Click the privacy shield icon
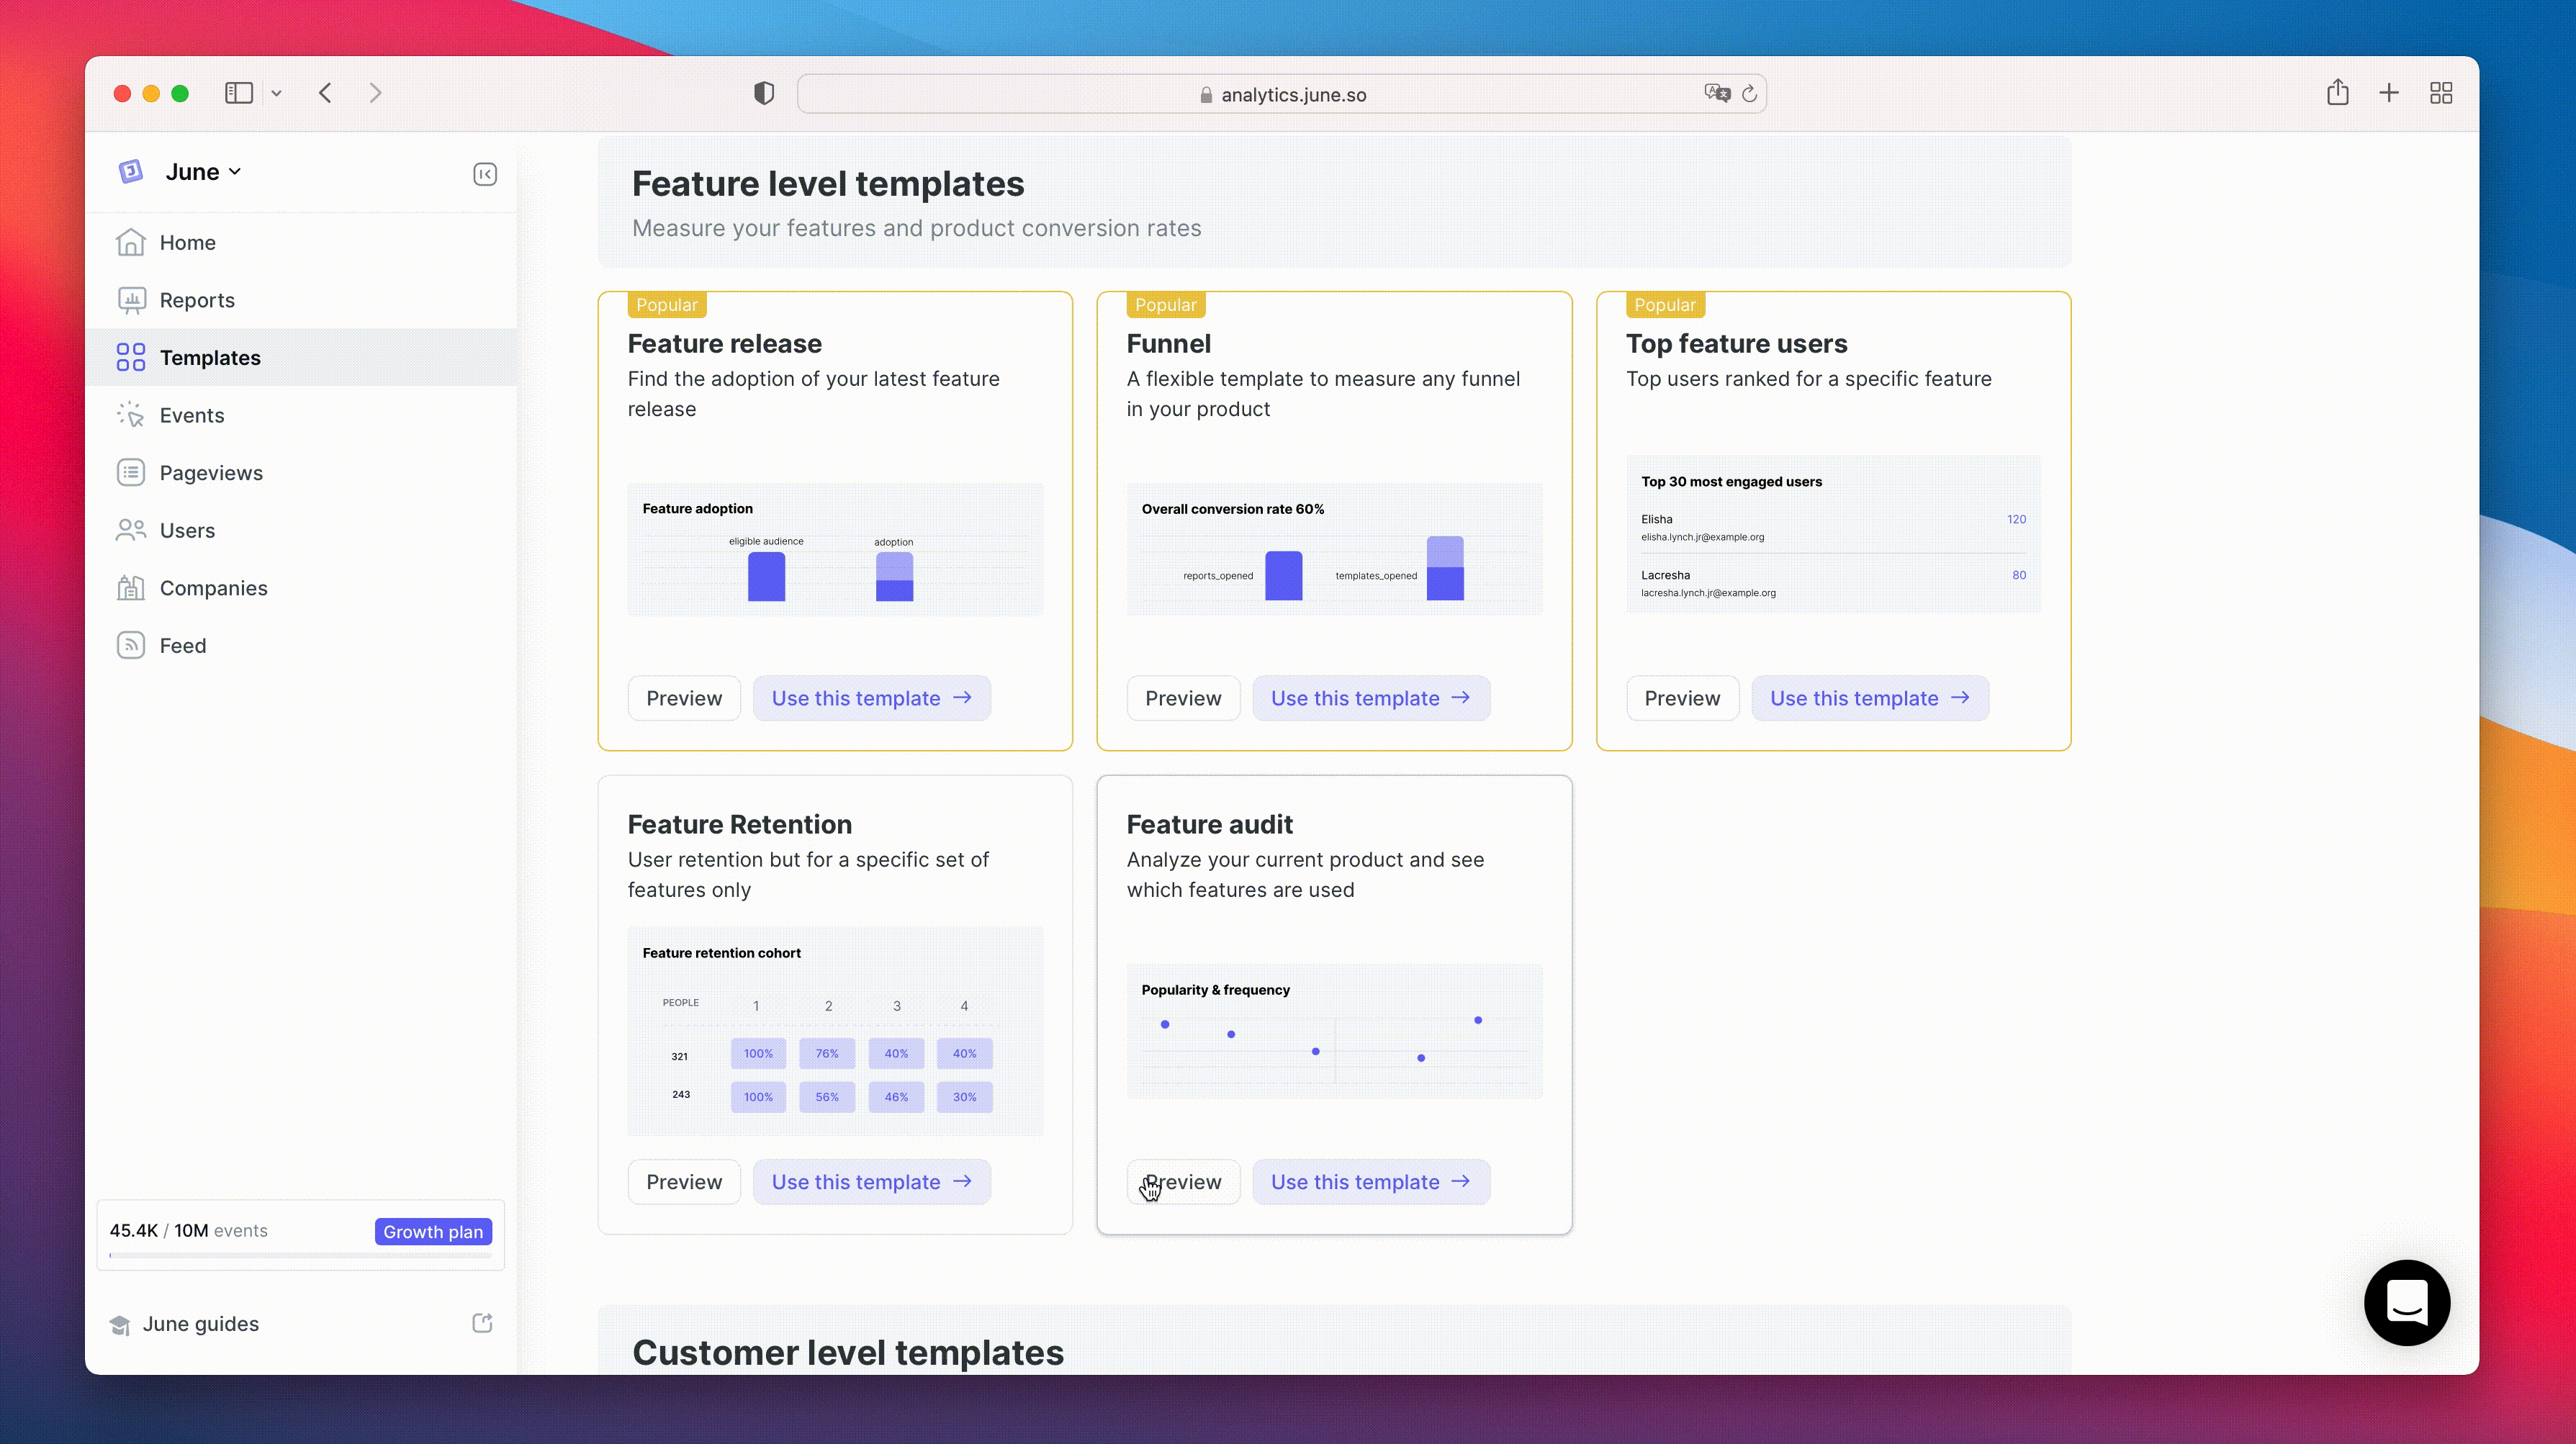Viewport: 2576px width, 1444px height. [x=764, y=93]
